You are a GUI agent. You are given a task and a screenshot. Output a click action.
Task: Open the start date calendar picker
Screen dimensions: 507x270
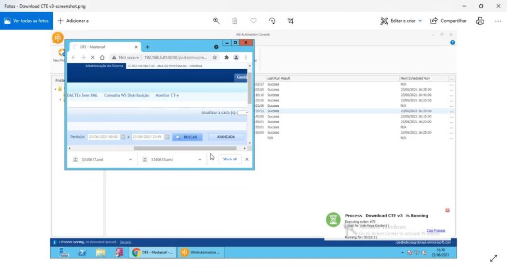pos(123,137)
